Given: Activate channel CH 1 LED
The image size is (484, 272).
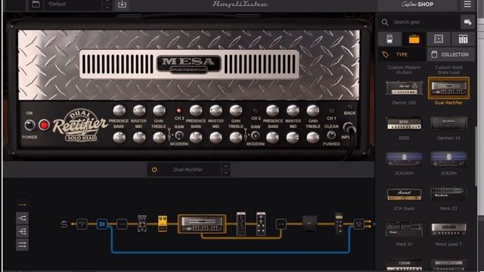Looking at the screenshot, I should point(331,111).
